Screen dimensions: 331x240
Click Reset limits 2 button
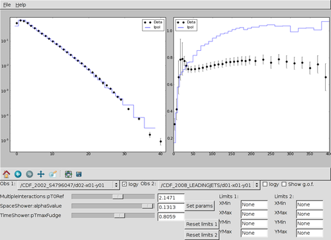click(x=202, y=235)
